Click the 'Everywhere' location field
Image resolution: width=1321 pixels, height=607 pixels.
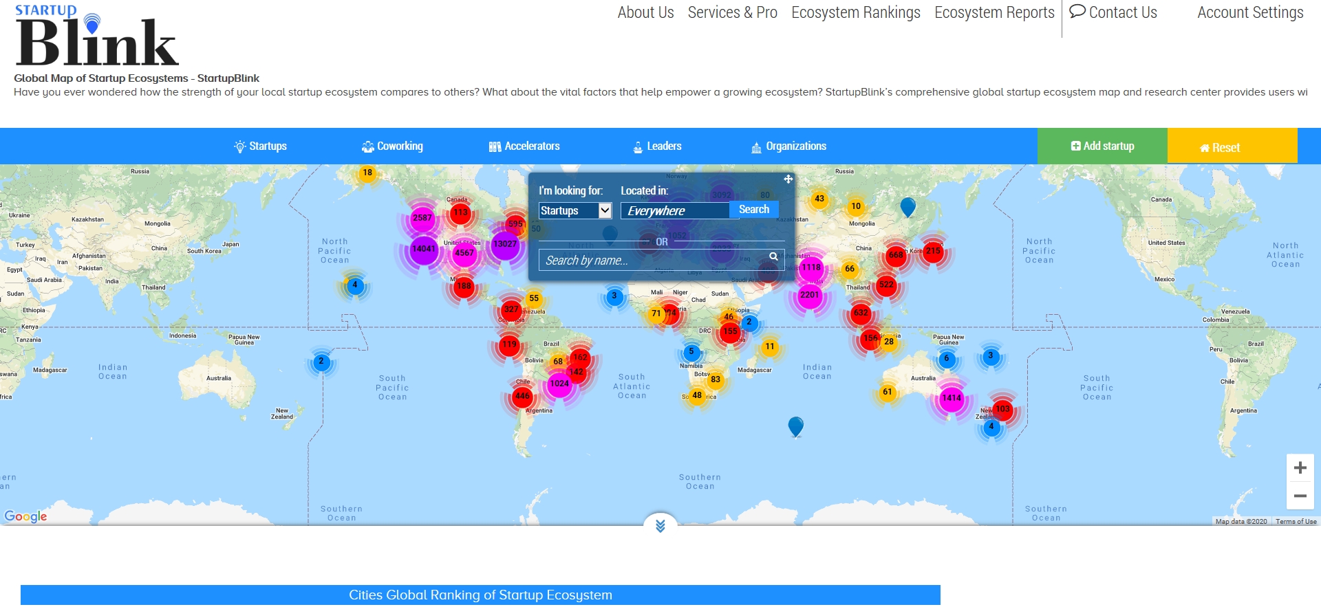[x=675, y=210]
